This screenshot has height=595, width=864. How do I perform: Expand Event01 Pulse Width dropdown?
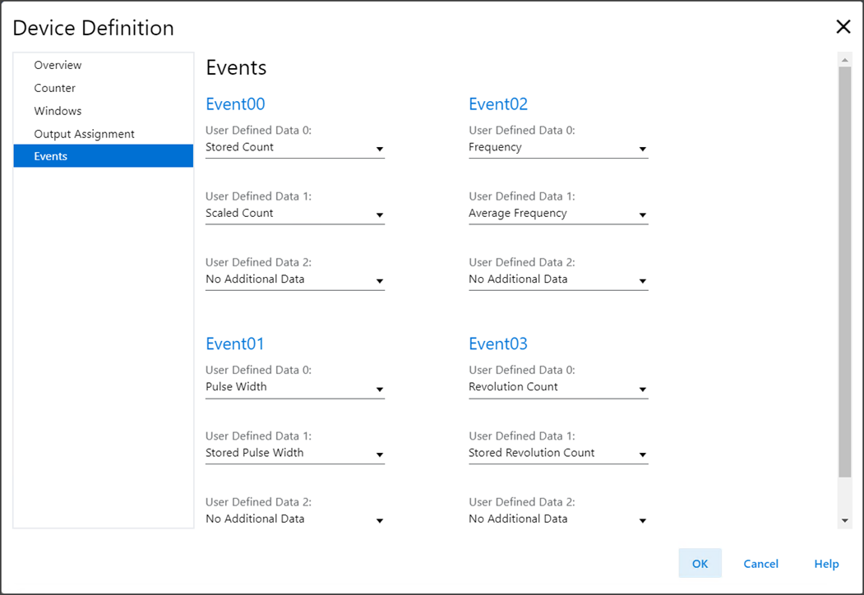click(294, 387)
